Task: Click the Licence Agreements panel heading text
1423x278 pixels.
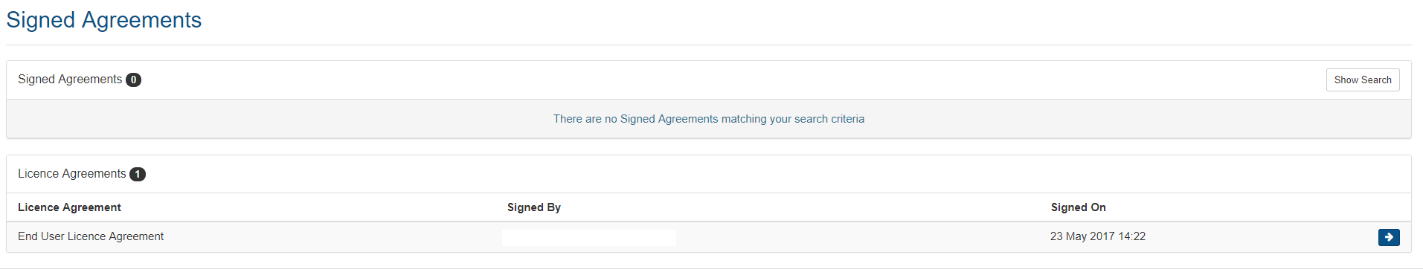Action: click(x=72, y=174)
